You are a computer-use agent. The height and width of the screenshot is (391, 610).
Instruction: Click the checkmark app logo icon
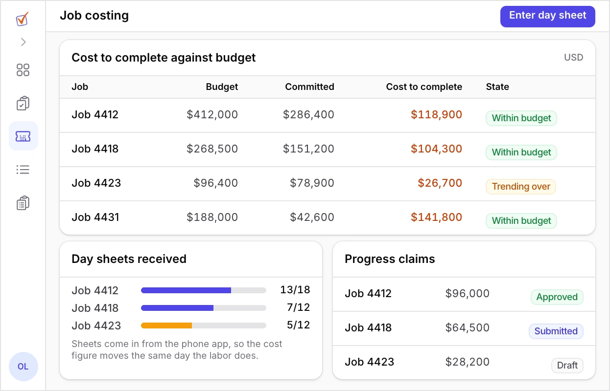(x=23, y=20)
